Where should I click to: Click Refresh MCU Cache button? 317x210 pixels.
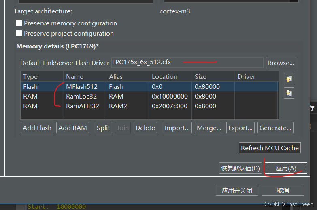270,148
